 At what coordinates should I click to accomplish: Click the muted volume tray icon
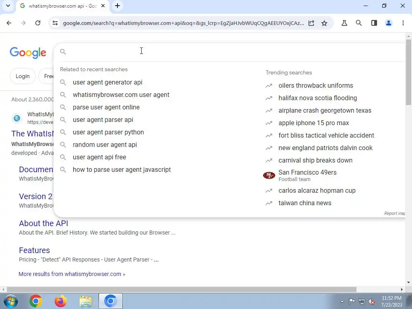click(371, 302)
